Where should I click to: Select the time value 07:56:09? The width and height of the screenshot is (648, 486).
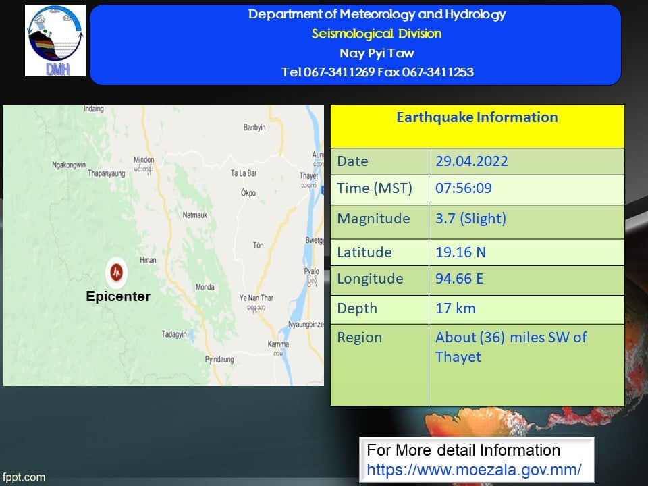(464, 189)
